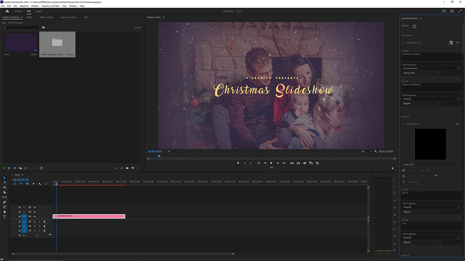The height and width of the screenshot is (261, 465).
Task: Enable voice-over record on A3
Action: point(44,231)
